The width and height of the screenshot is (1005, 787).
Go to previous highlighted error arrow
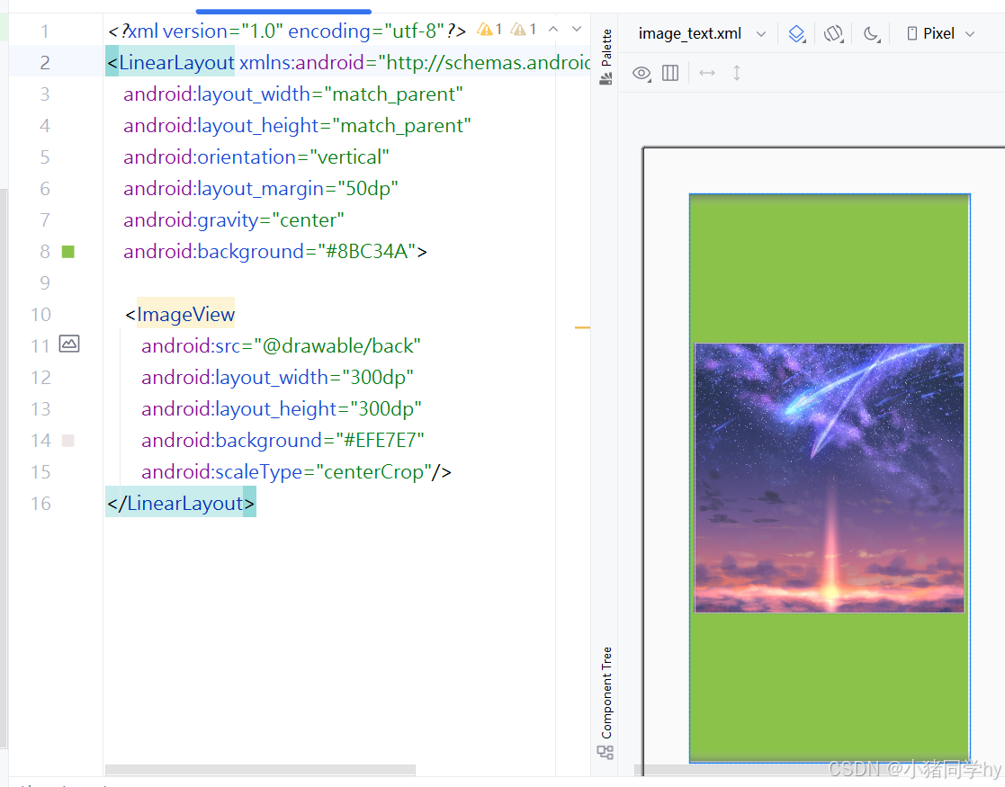553,30
